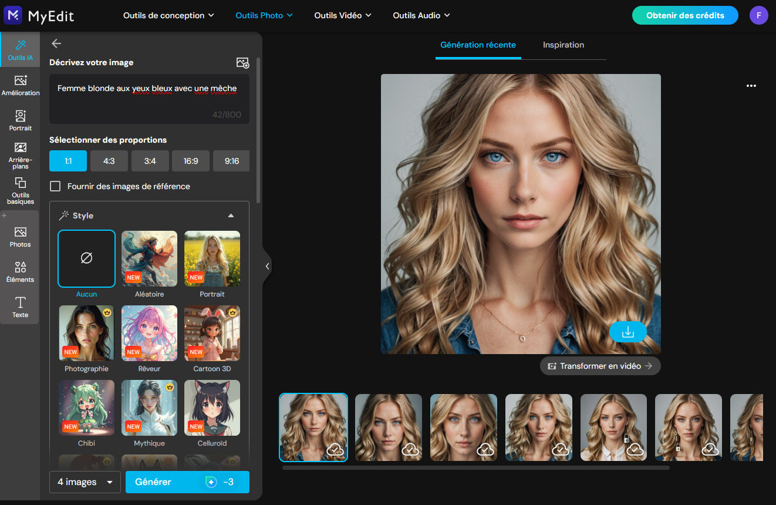Viewport: 776px width, 505px height.
Task: Open the F user profile avatar
Action: (x=759, y=15)
